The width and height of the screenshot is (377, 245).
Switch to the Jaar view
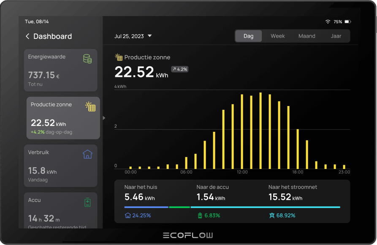point(336,36)
